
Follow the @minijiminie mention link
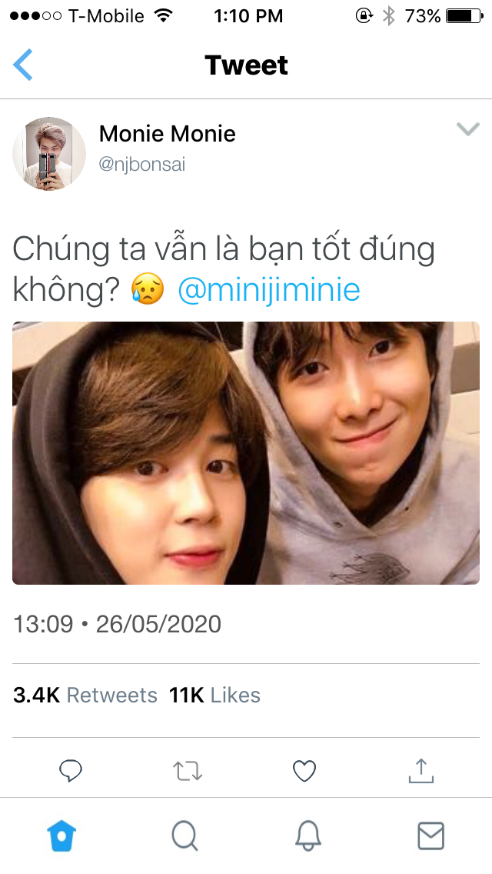[269, 290]
